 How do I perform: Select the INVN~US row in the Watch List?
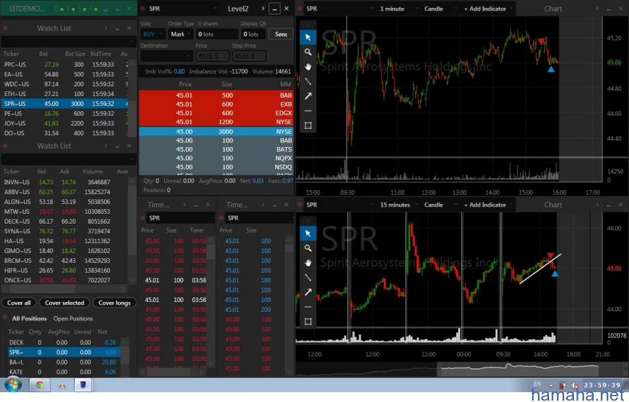(65, 182)
